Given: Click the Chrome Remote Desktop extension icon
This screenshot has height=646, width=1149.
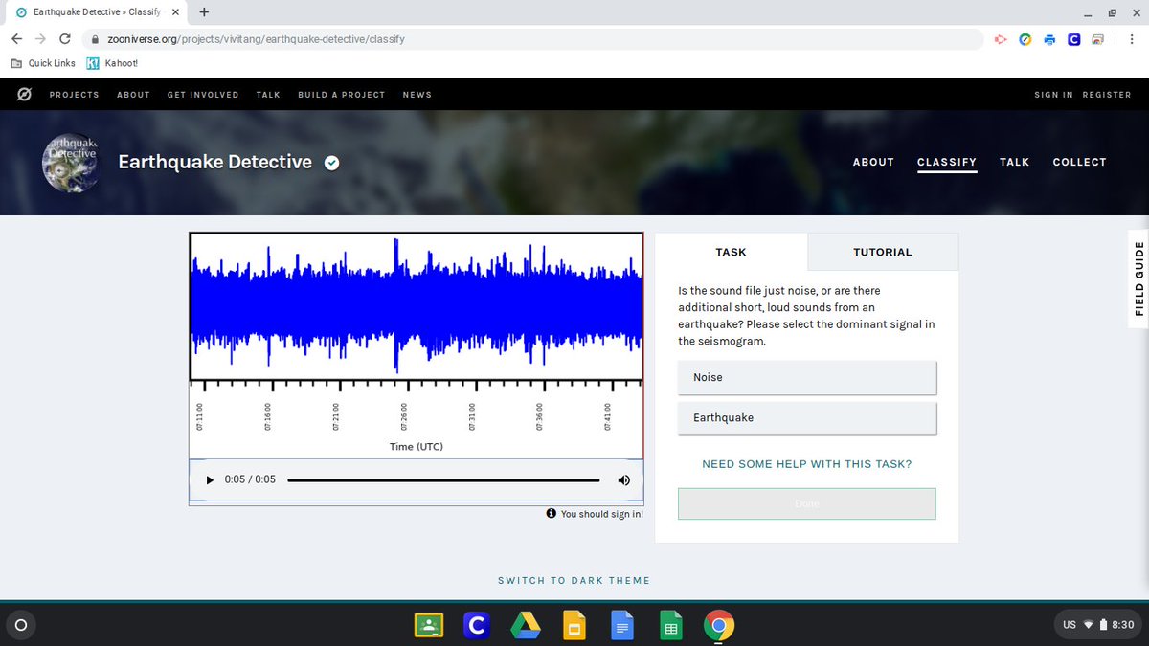Looking at the screenshot, I should 1098,39.
